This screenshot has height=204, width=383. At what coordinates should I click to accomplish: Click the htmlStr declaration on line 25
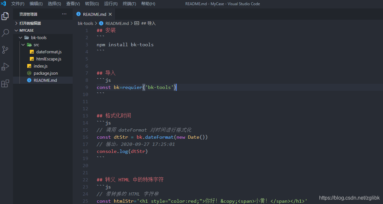coord(202,201)
